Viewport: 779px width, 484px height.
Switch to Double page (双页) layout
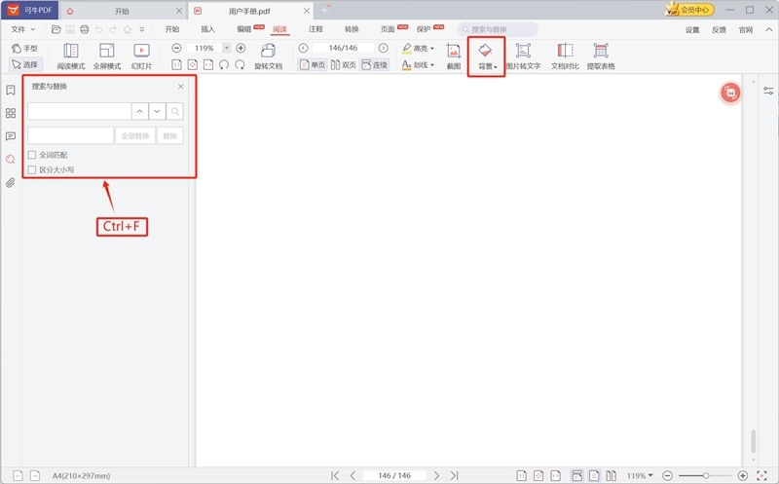[x=344, y=64]
